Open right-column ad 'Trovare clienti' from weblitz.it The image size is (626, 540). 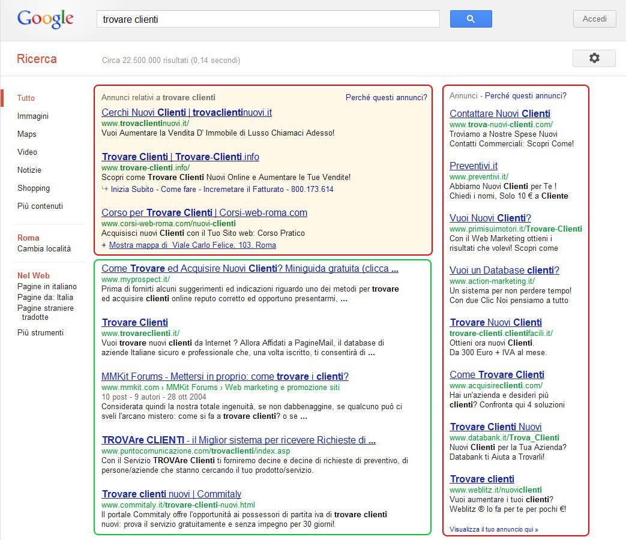482,479
